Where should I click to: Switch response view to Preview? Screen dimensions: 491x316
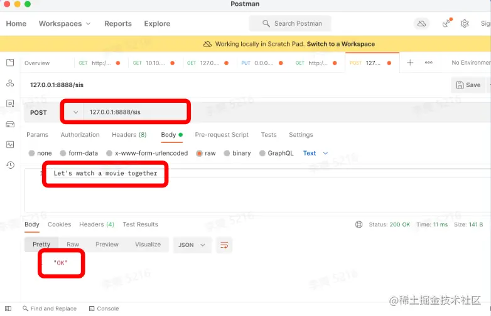[107, 245]
